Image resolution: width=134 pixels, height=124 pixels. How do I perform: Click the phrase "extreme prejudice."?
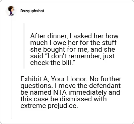tap(49, 106)
